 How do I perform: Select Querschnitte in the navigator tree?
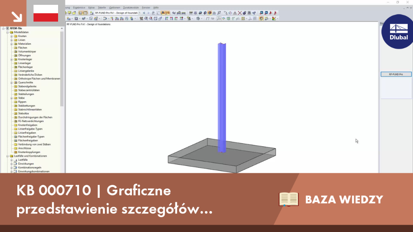pyautogui.click(x=25, y=82)
